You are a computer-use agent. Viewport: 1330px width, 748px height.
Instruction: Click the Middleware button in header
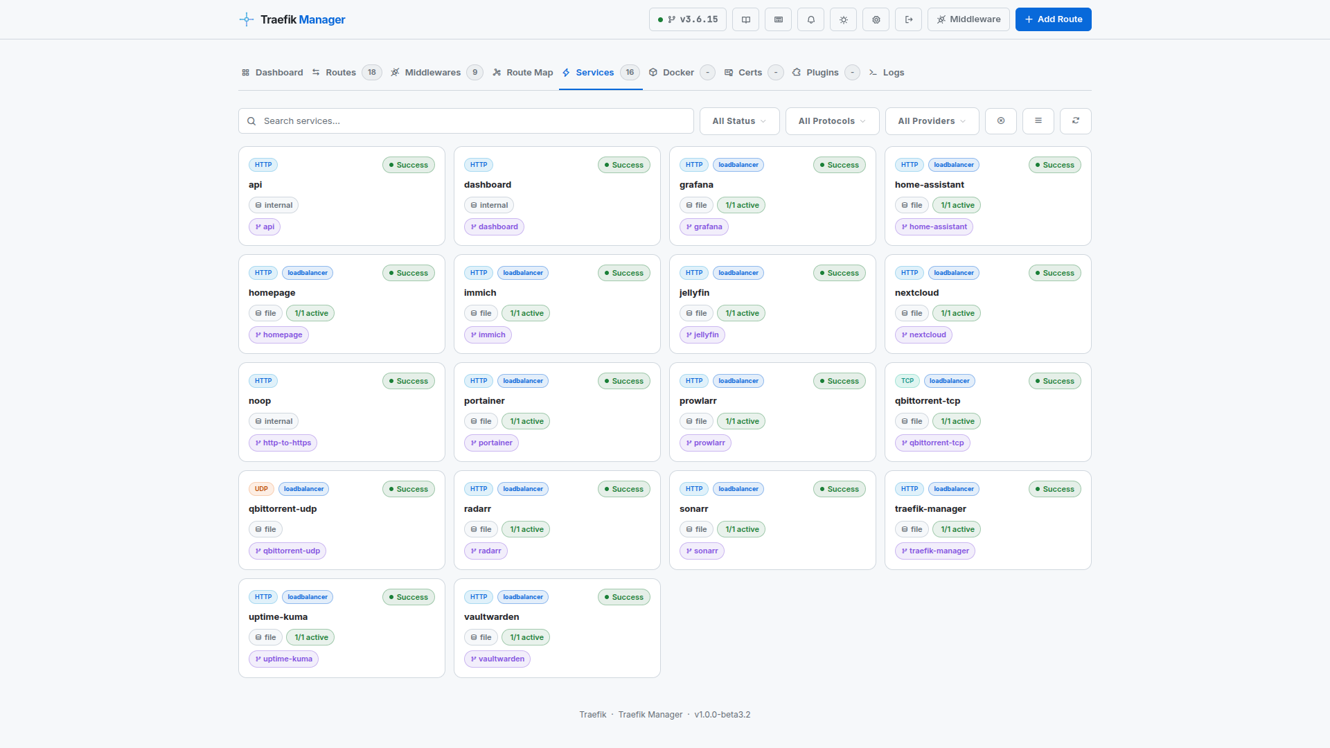click(x=968, y=19)
